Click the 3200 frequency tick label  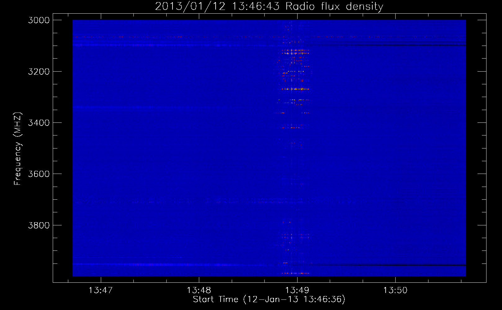[39, 72]
